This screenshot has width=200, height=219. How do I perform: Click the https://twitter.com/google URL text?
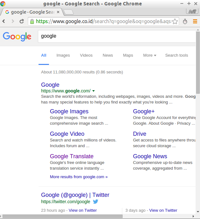[66, 202]
